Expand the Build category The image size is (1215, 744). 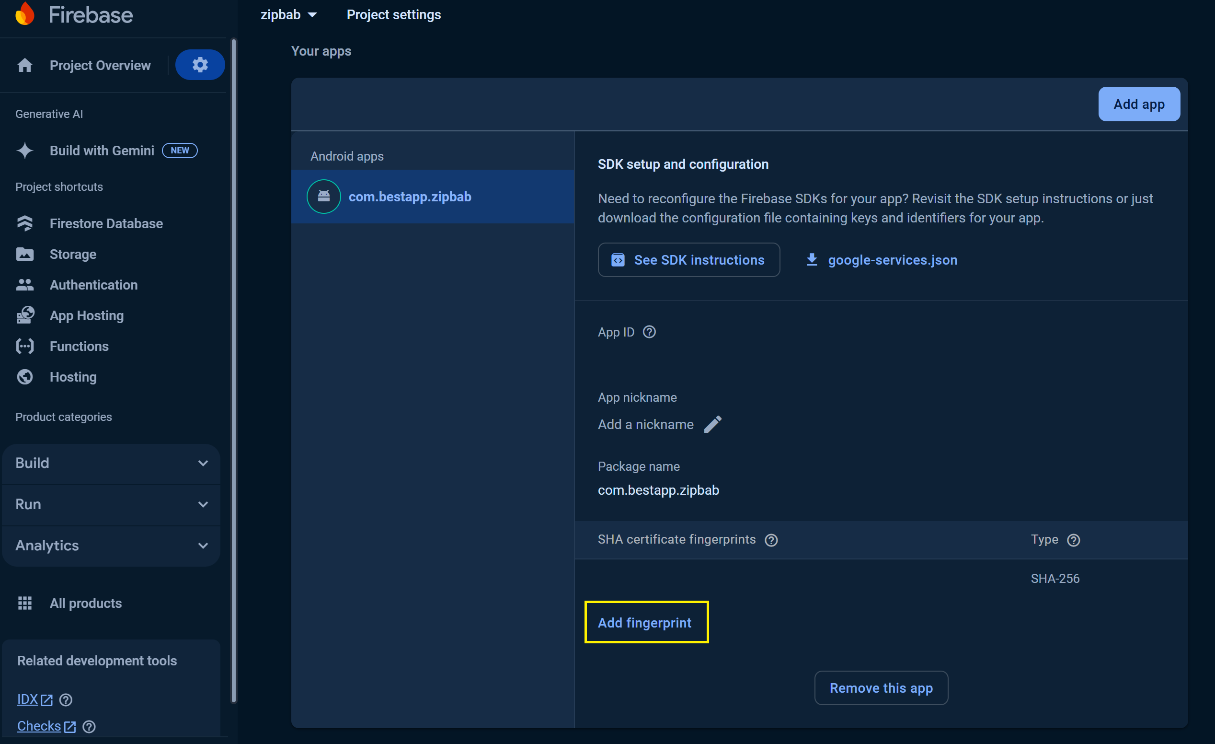[111, 463]
